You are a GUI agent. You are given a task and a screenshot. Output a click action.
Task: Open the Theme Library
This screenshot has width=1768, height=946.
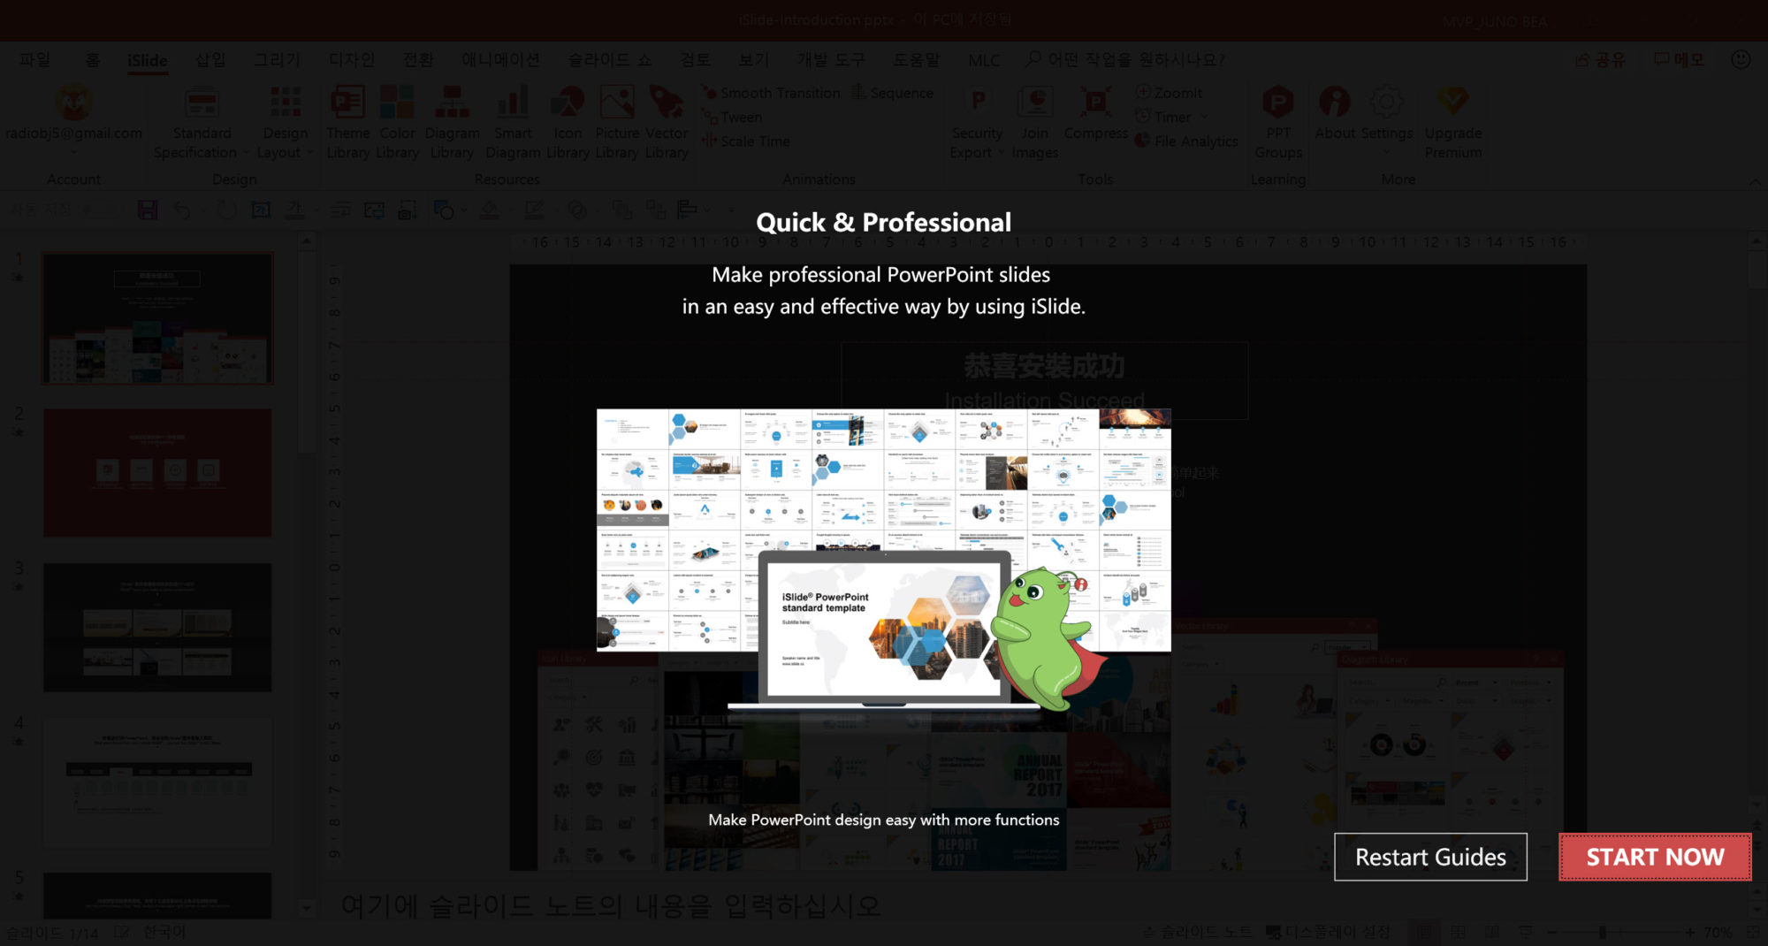tap(347, 121)
